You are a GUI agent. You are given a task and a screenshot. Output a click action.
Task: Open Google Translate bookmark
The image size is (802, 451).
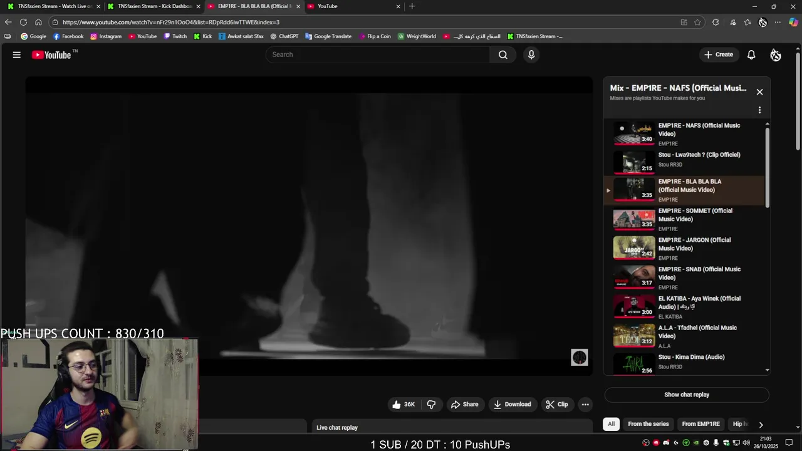[x=328, y=36]
